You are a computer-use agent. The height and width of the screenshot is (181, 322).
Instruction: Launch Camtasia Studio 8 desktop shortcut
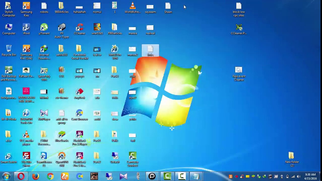pyautogui.click(x=133, y=159)
